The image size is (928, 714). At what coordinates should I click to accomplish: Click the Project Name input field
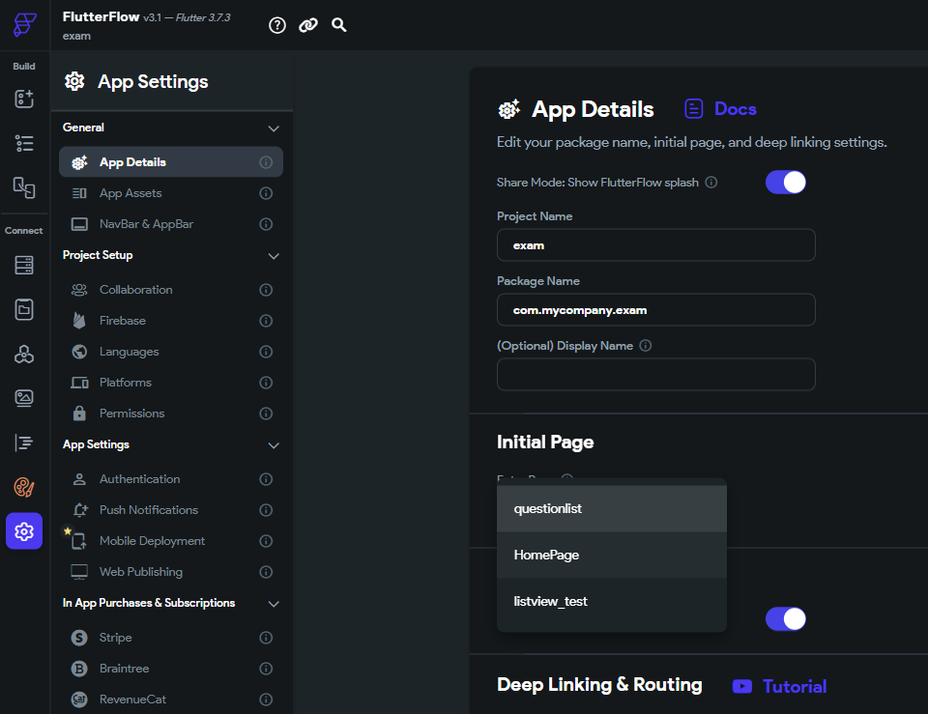tap(655, 244)
